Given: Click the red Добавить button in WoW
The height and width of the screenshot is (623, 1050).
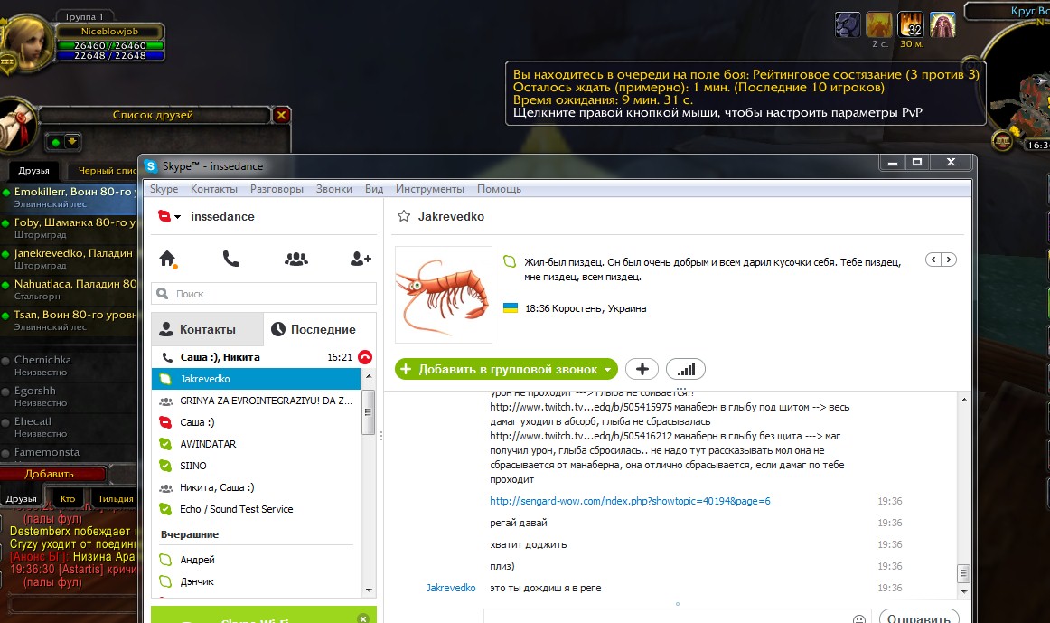Looking at the screenshot, I should tap(52, 474).
